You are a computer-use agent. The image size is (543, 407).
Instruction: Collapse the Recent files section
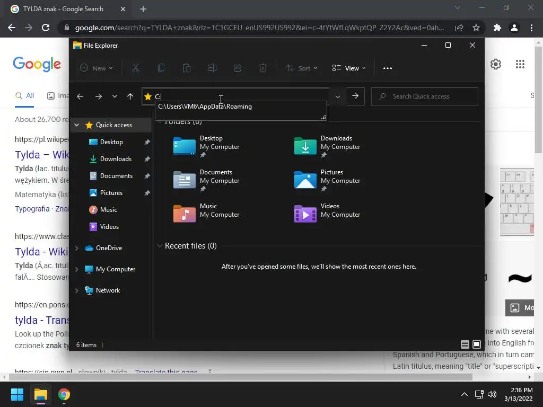(x=160, y=246)
